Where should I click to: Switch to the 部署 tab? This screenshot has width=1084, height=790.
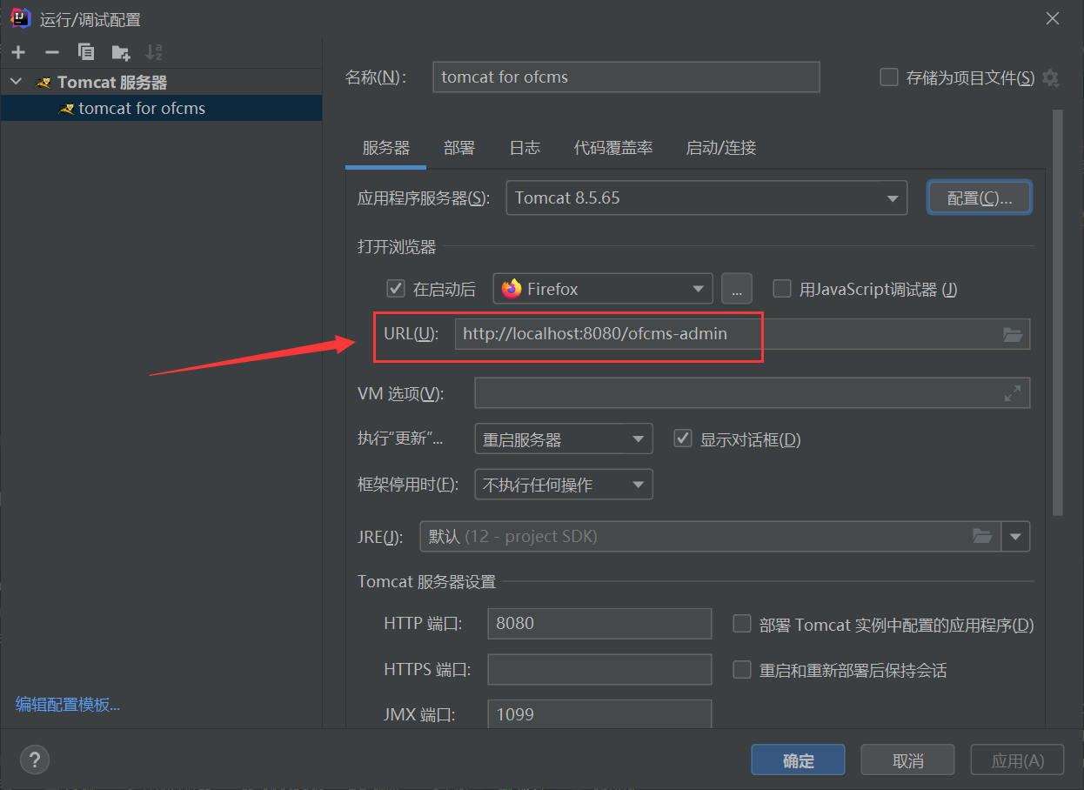coord(458,148)
